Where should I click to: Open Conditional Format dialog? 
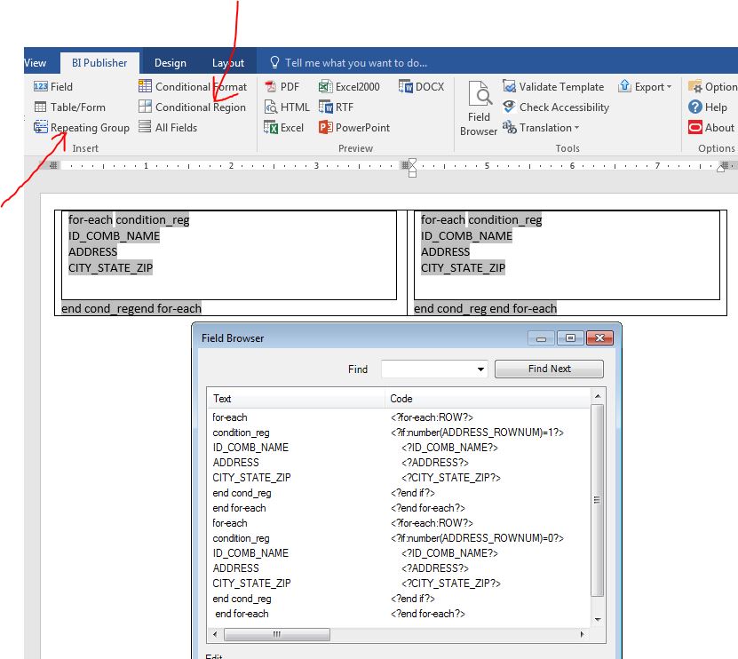click(193, 87)
